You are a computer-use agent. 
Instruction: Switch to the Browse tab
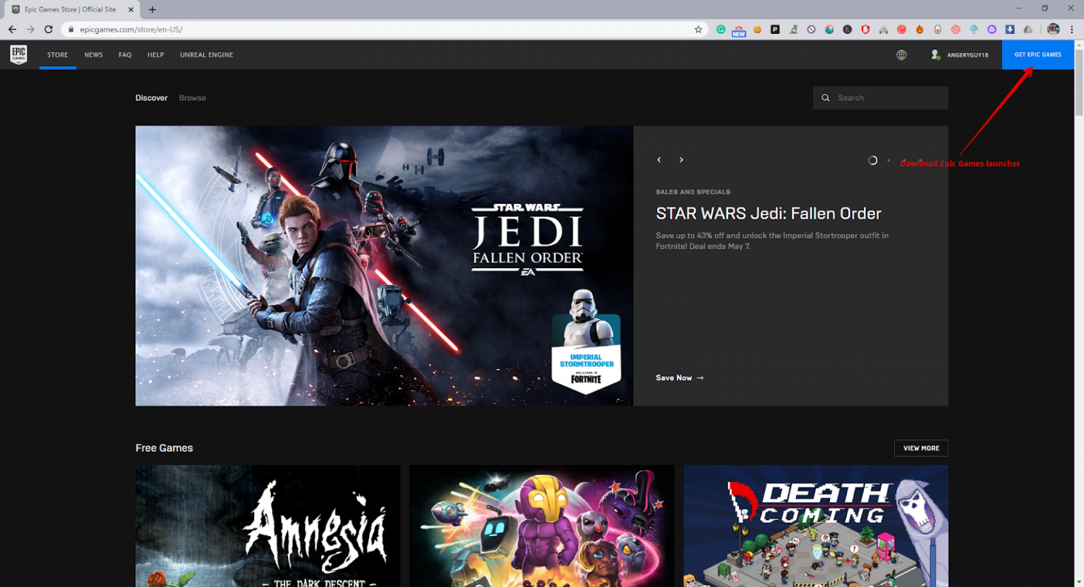pyautogui.click(x=193, y=98)
